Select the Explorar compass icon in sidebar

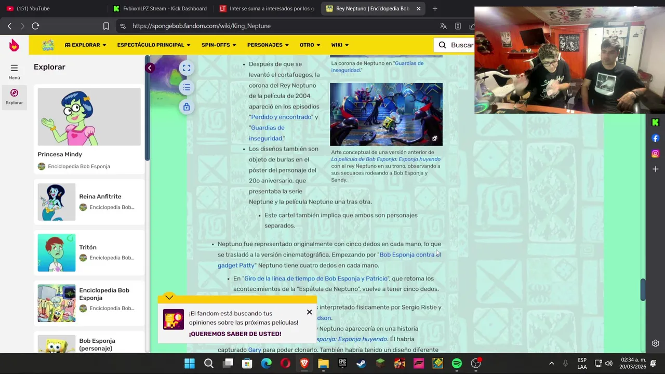(x=14, y=93)
